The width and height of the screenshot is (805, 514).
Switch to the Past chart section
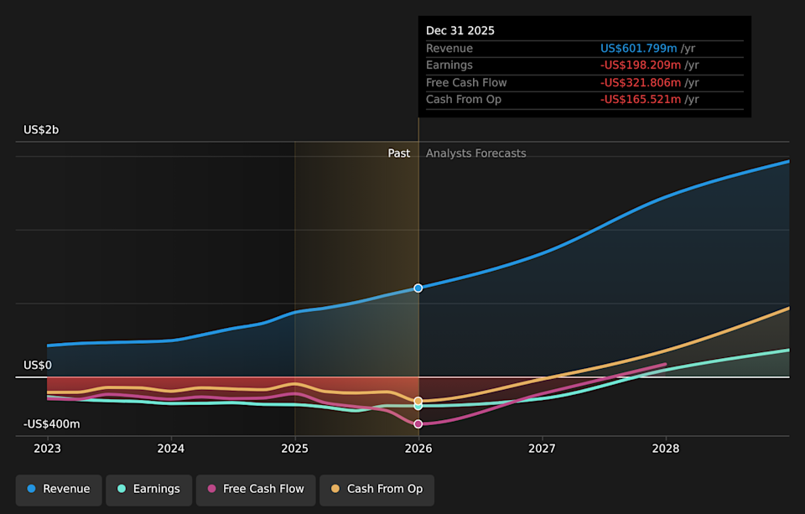(398, 153)
